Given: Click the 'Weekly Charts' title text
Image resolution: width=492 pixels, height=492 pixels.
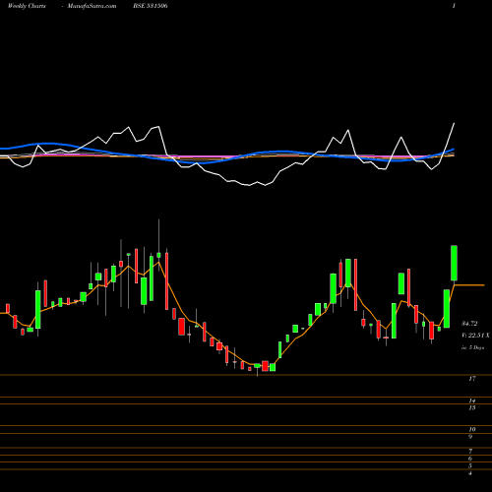Looking at the screenshot, I should pyautogui.click(x=27, y=6).
